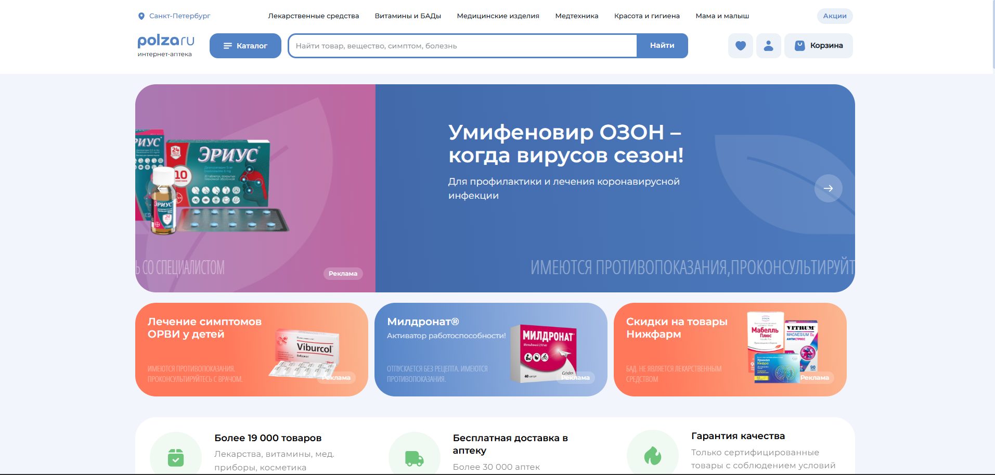
Task: Open Лекарственные средства category
Action: [x=314, y=16]
